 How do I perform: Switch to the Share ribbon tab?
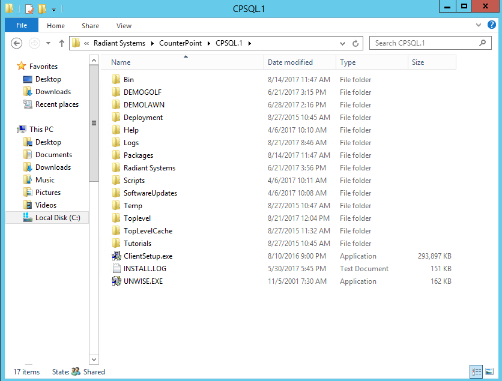coord(90,26)
